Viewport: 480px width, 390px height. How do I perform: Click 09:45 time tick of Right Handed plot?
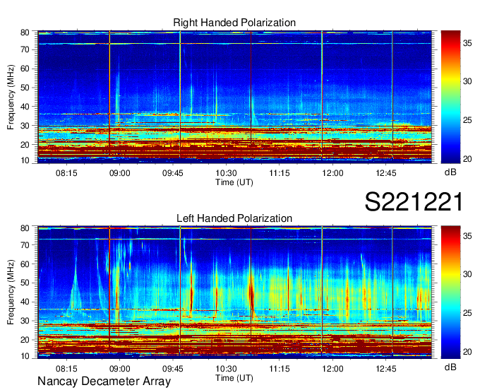coord(173,173)
